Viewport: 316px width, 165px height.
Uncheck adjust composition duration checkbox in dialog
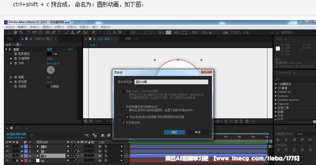pos(127,117)
